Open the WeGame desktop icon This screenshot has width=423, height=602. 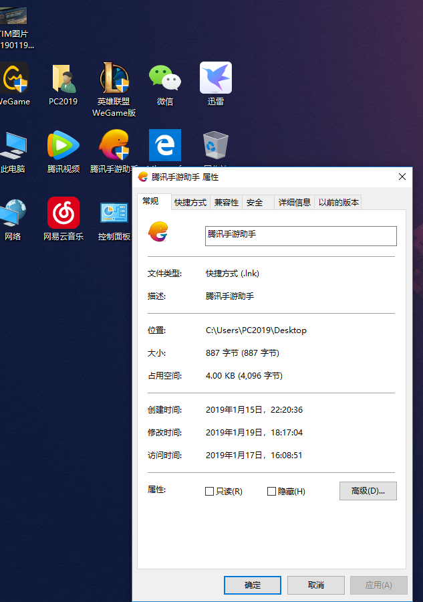(14, 78)
